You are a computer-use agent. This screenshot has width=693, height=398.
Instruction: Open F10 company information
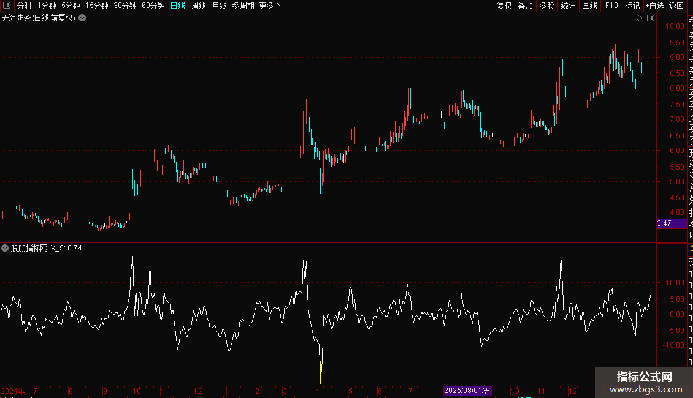pos(611,6)
